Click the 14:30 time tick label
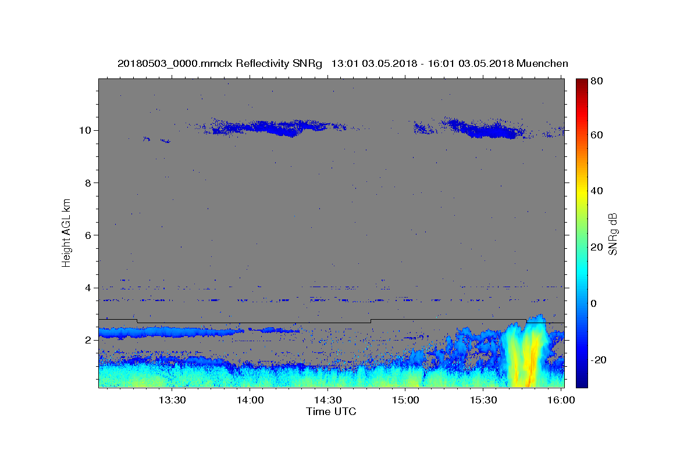Image resolution: width=698 pixels, height=465 pixels. pos(328,400)
